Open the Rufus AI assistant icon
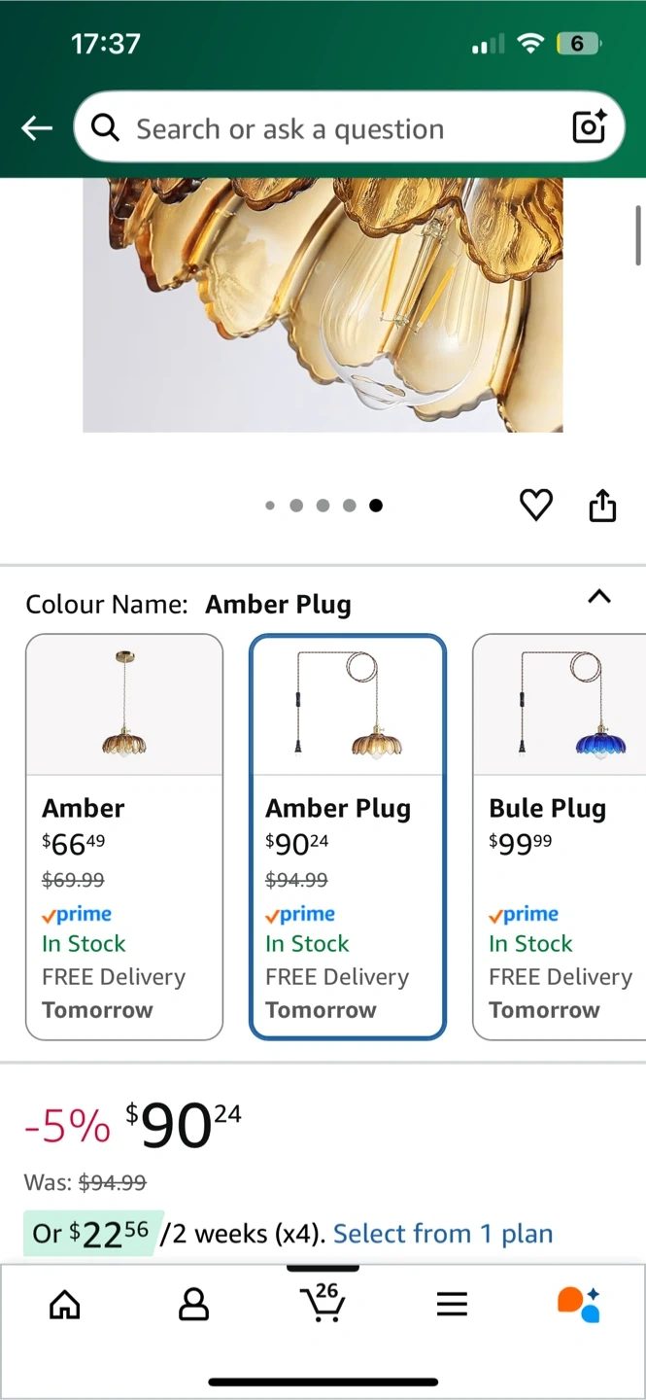This screenshot has width=646, height=1400. click(x=579, y=1304)
